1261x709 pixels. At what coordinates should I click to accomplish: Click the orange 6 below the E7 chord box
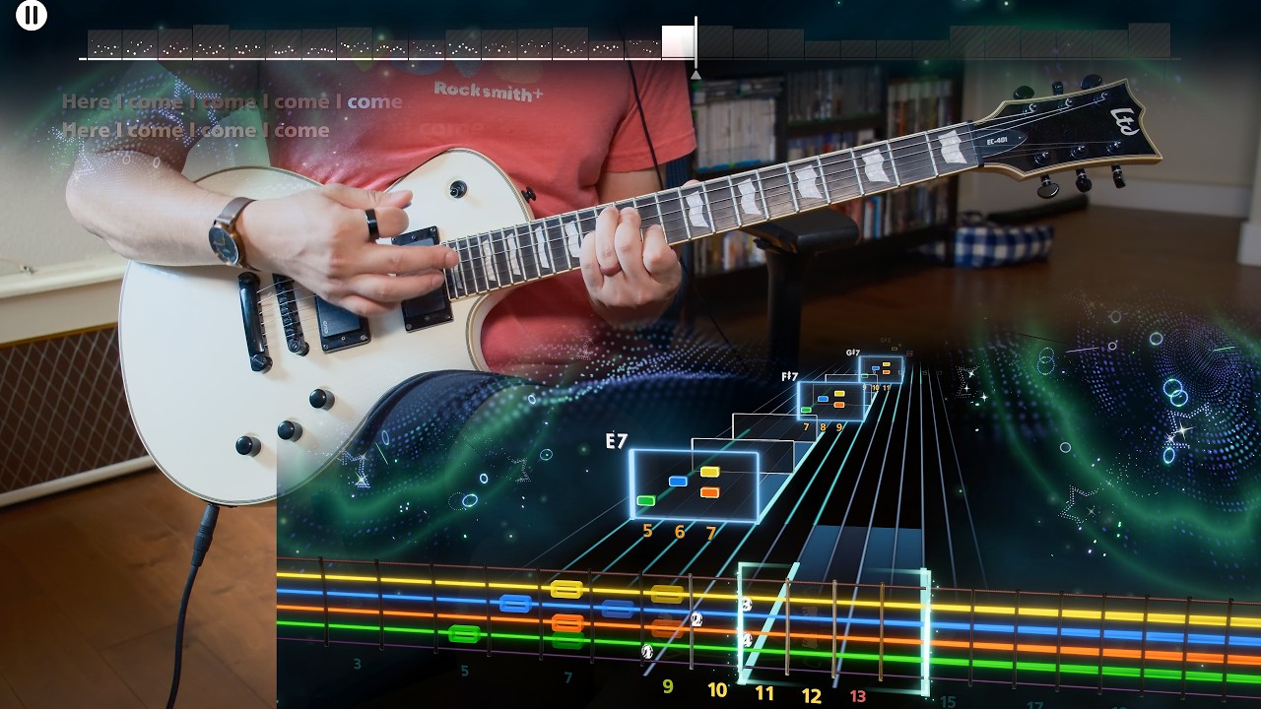click(679, 532)
